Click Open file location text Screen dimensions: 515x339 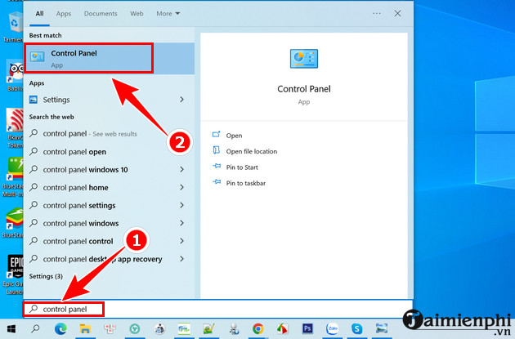[x=252, y=151]
